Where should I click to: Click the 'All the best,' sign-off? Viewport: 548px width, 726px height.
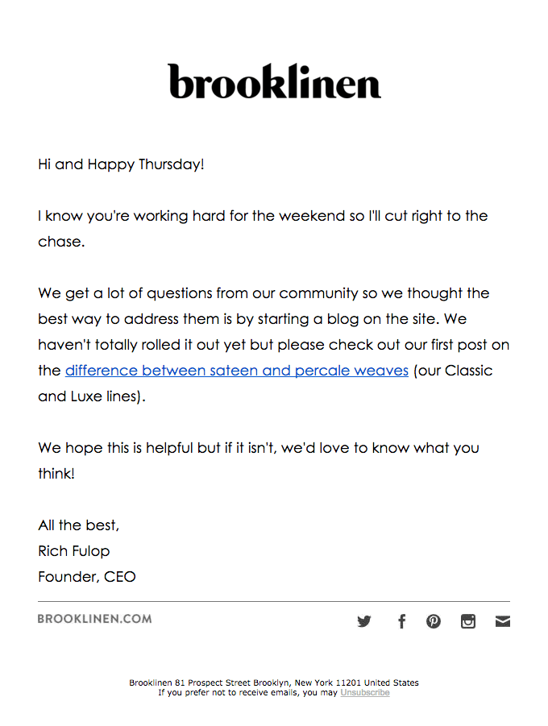coord(79,525)
